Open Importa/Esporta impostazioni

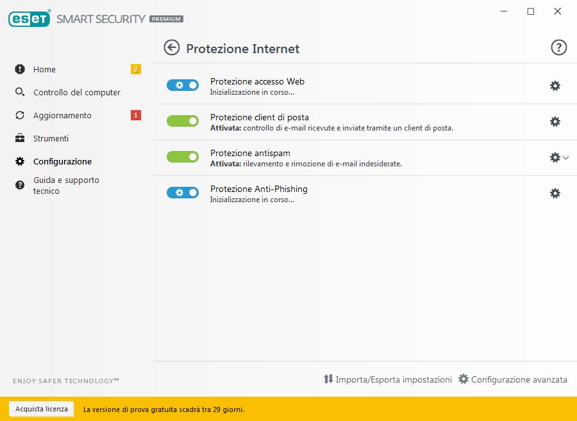click(387, 379)
